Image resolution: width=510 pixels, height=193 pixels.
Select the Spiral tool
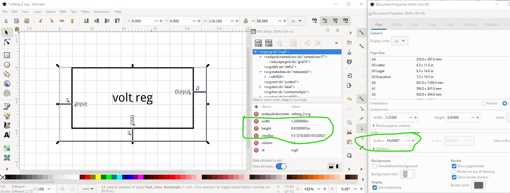[7, 93]
